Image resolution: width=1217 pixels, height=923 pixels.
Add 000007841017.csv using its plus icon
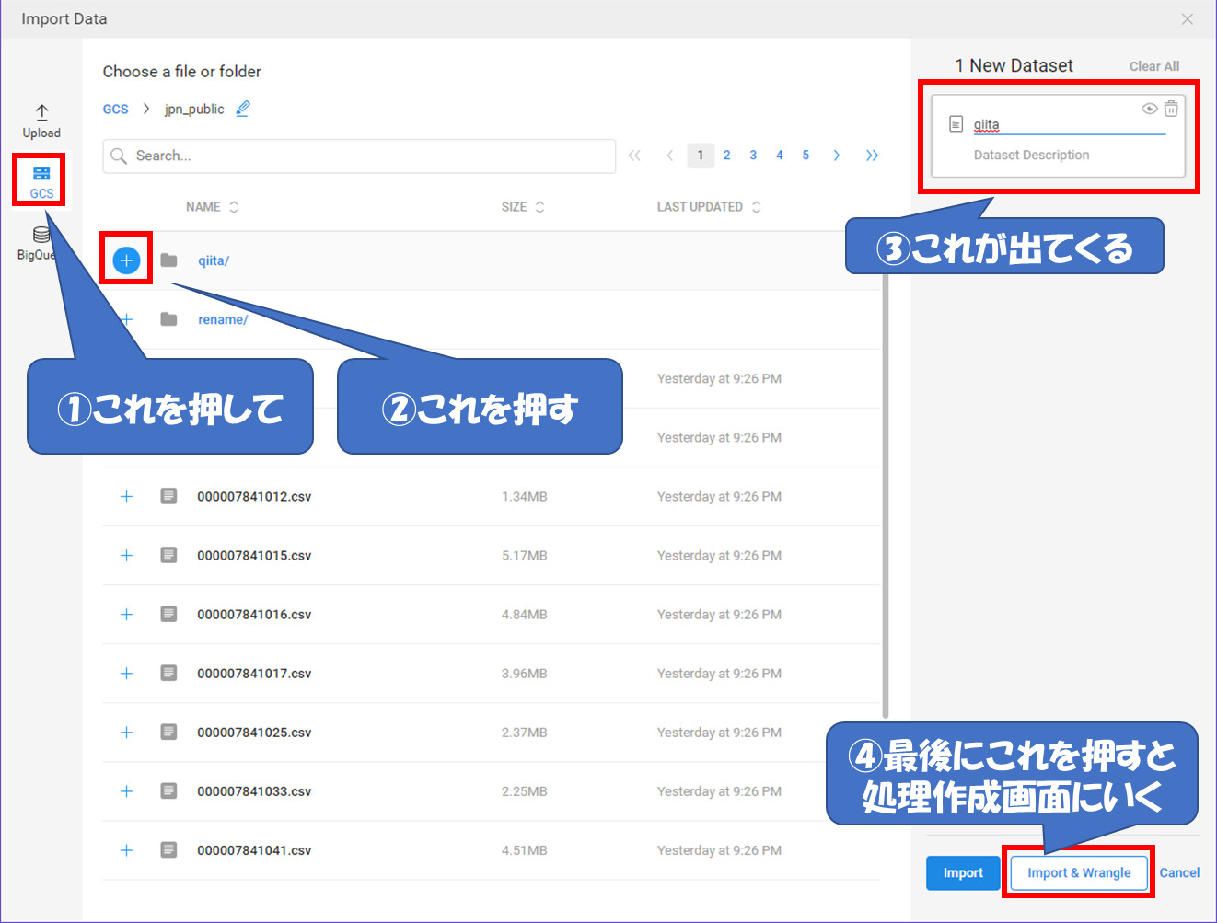126,674
